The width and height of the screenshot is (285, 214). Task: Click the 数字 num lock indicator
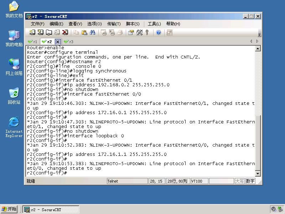pyautogui.click(x=250, y=181)
